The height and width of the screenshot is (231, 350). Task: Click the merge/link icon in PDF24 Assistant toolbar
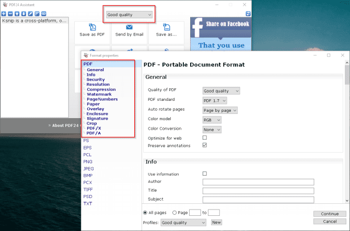coord(44,14)
